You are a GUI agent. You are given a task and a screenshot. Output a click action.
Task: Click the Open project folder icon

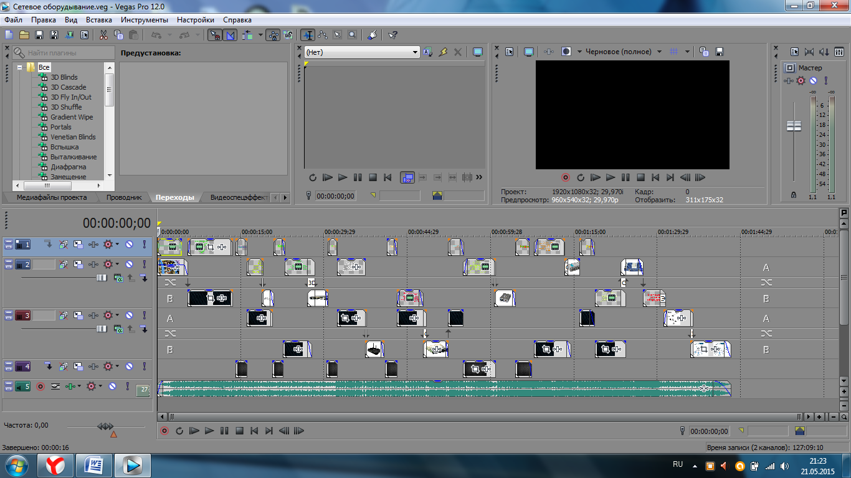pos(24,35)
